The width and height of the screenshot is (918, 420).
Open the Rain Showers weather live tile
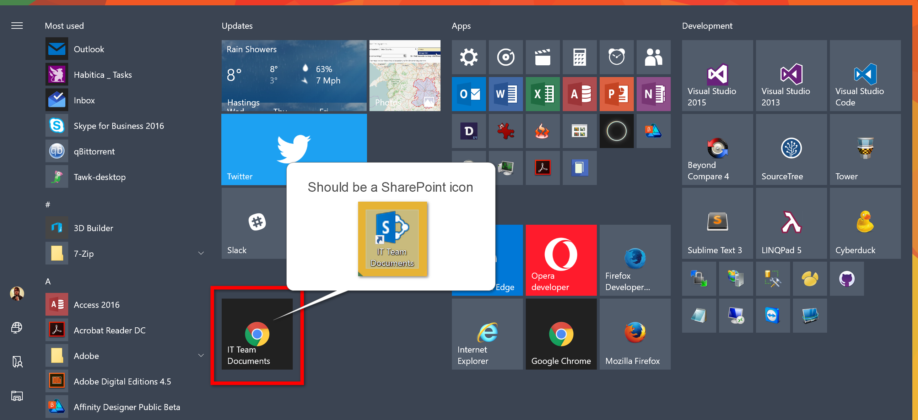pyautogui.click(x=294, y=76)
